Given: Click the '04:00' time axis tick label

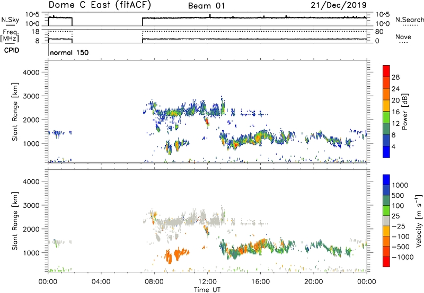Looking at the screenshot, I should [x=101, y=282].
